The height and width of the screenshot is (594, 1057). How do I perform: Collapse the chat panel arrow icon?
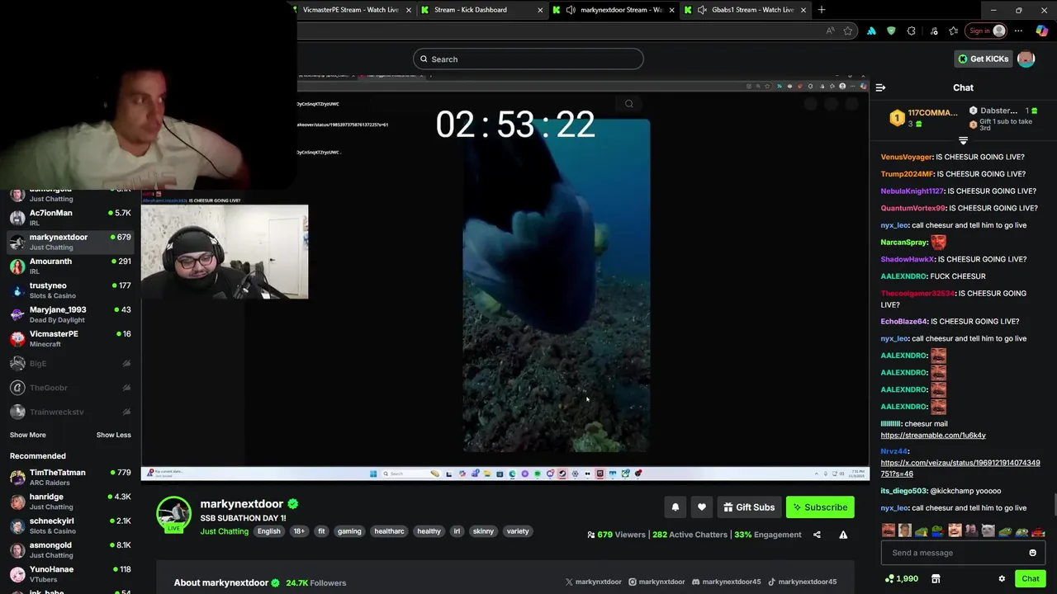click(880, 87)
